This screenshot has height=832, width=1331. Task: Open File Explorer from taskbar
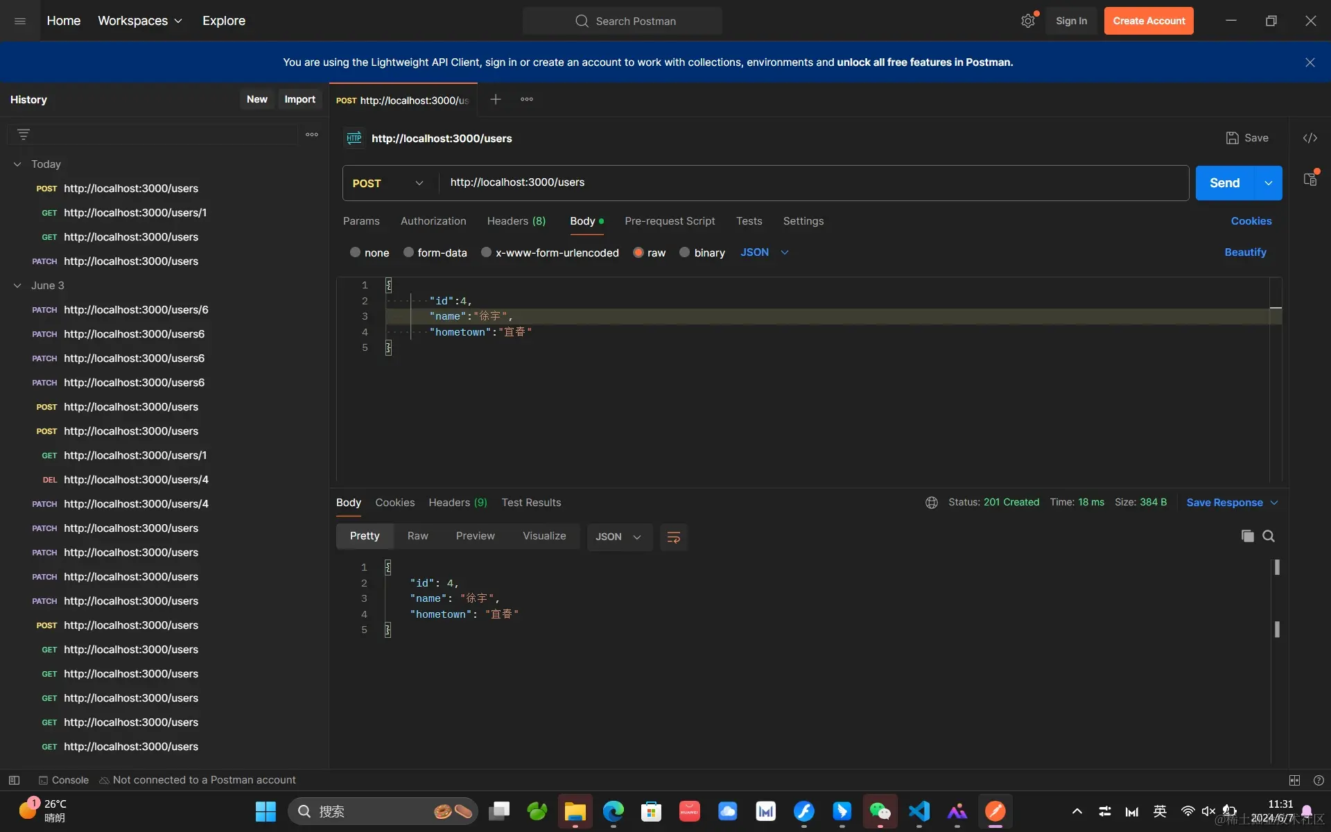(575, 811)
